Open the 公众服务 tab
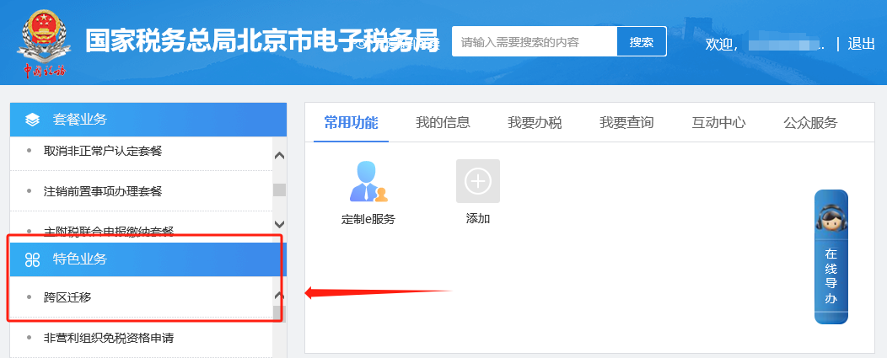Screen dimensions: 887x358 tap(810, 122)
